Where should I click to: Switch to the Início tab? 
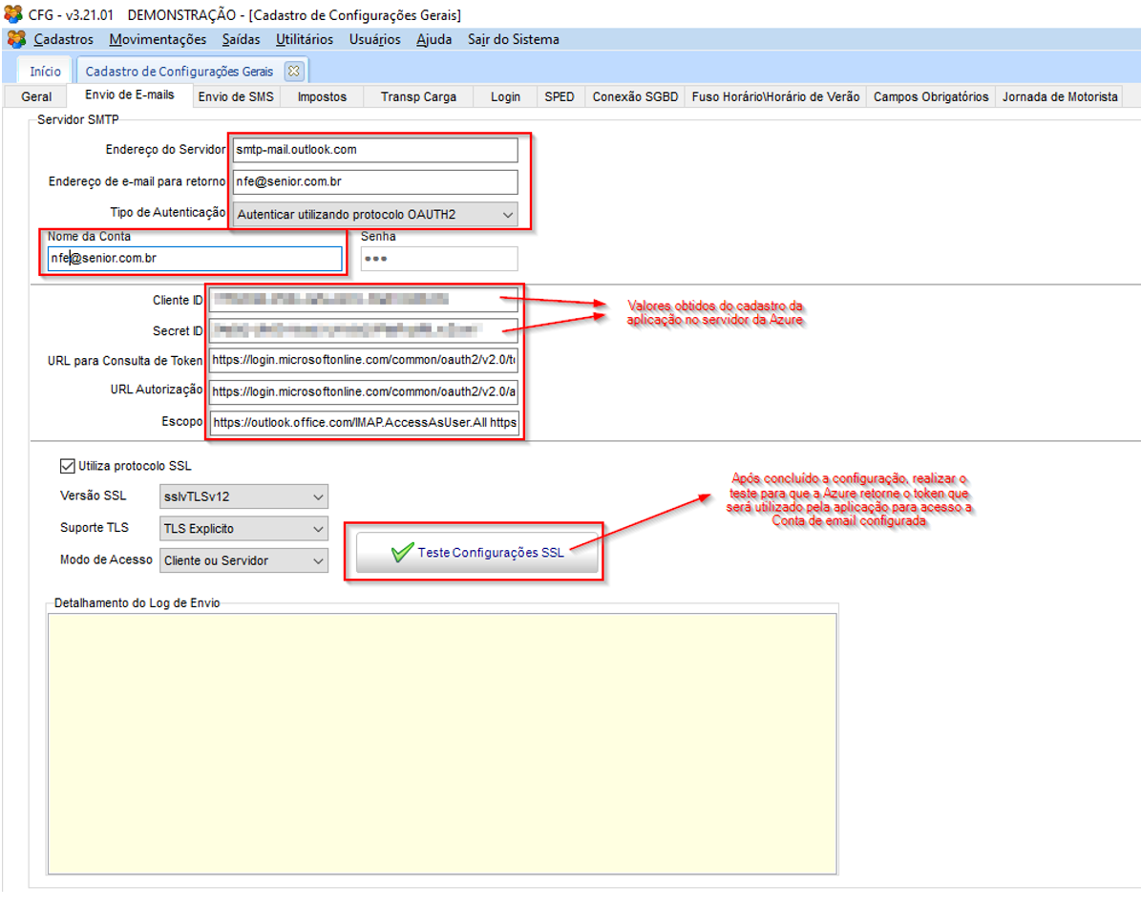45,72
